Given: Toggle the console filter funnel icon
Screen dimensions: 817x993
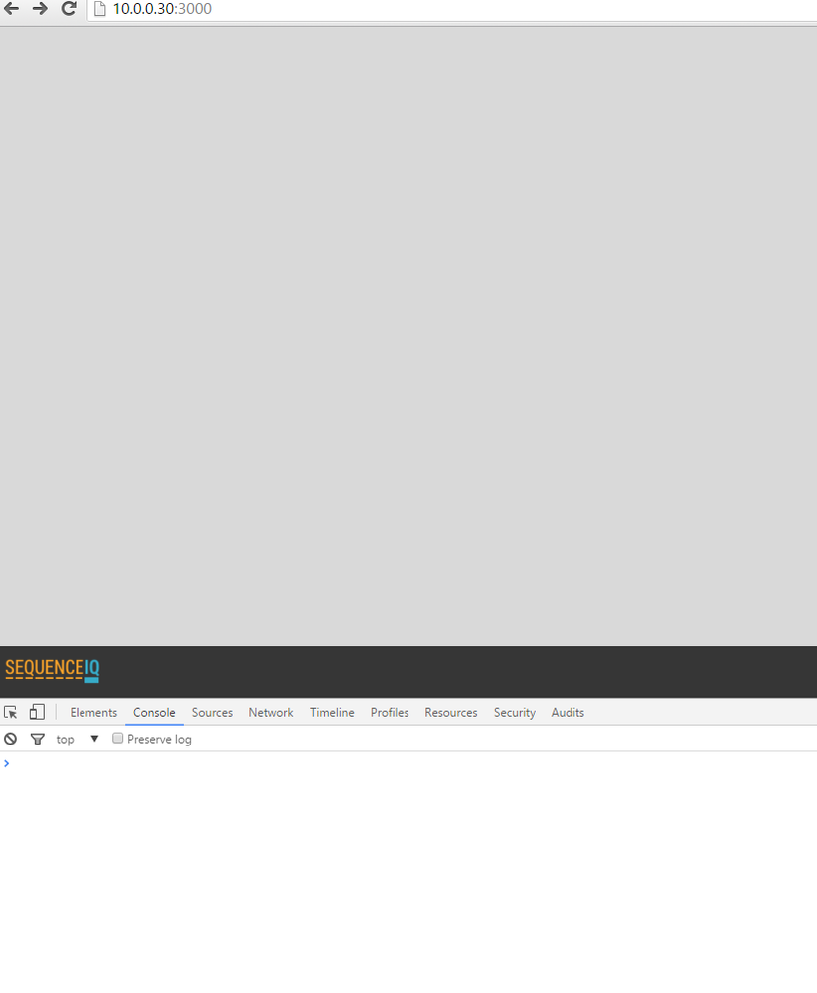Looking at the screenshot, I should click(38, 740).
